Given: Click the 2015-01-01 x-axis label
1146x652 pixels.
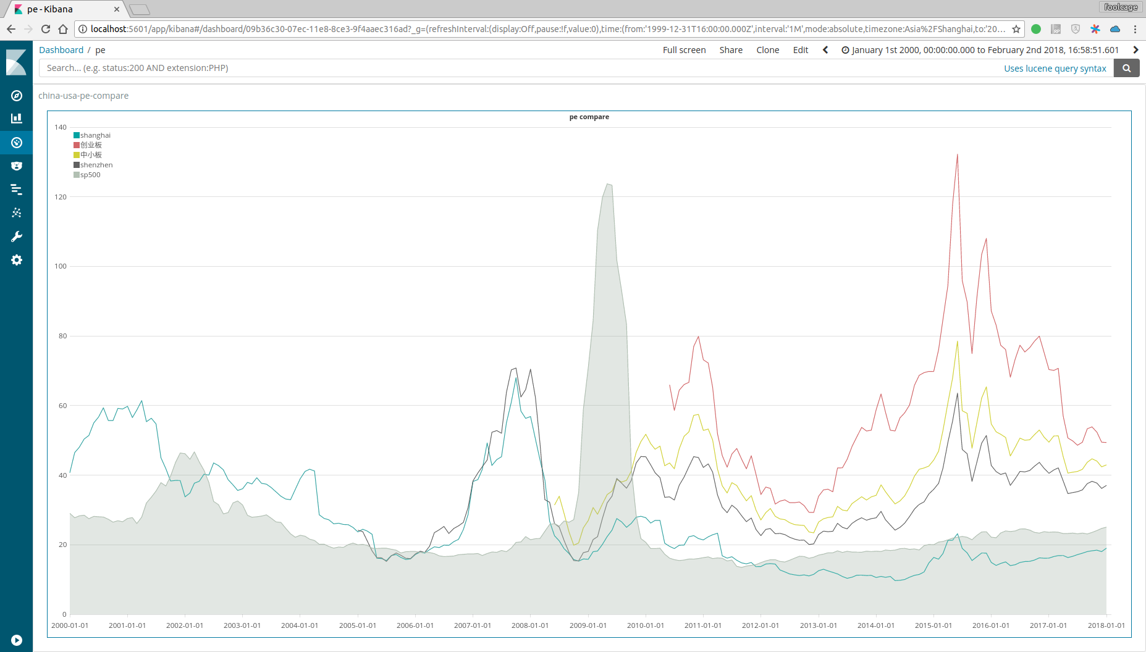Looking at the screenshot, I should point(933,625).
